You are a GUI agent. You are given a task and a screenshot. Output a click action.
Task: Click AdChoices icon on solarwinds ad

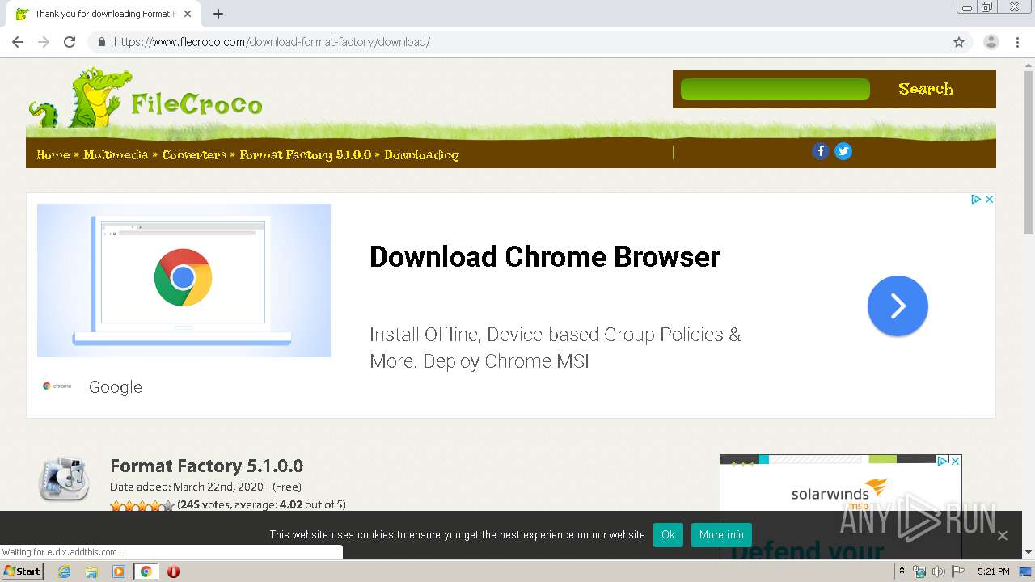pyautogui.click(x=942, y=461)
